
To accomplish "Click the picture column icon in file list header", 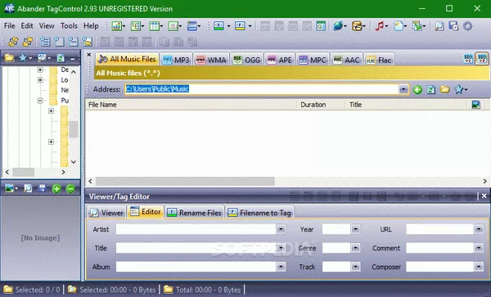I will (476, 105).
